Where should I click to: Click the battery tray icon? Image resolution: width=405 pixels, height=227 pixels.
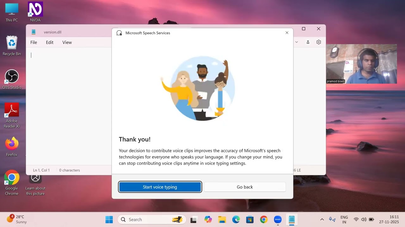[x=371, y=219]
